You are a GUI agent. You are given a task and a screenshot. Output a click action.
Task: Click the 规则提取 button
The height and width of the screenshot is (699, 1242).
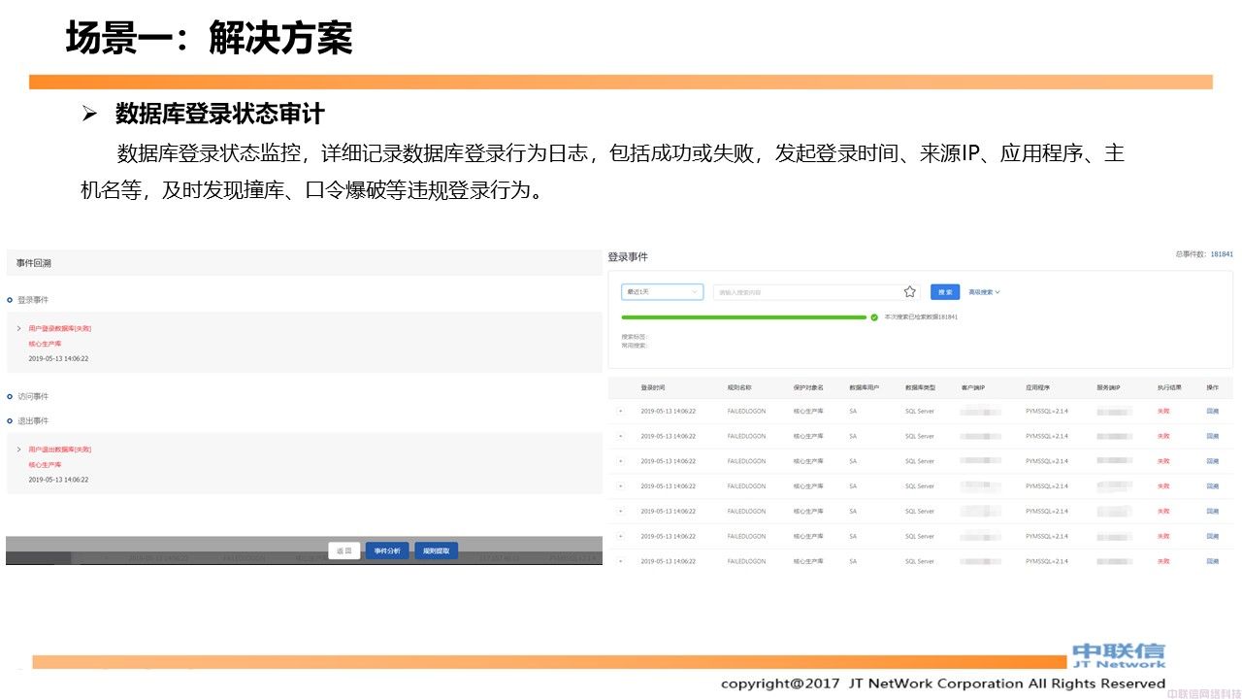[x=436, y=550]
